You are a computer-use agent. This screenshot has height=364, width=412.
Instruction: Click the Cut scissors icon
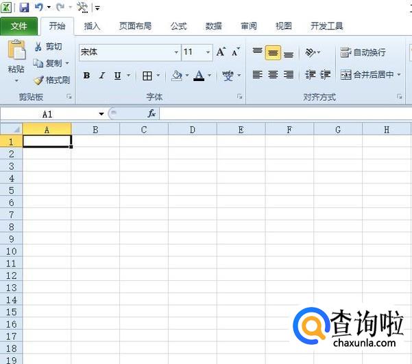tap(38, 47)
